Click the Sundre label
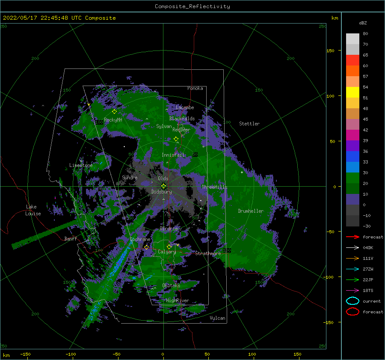 (130, 177)
